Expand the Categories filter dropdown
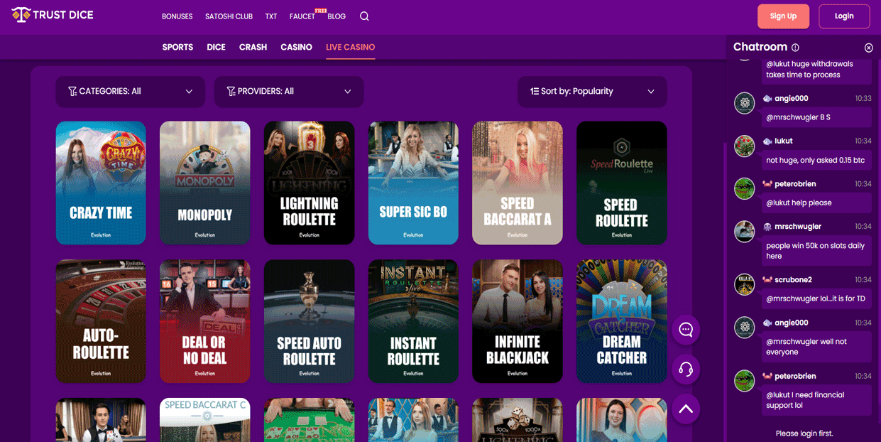Viewport: 881px width, 442px height. 130,92
